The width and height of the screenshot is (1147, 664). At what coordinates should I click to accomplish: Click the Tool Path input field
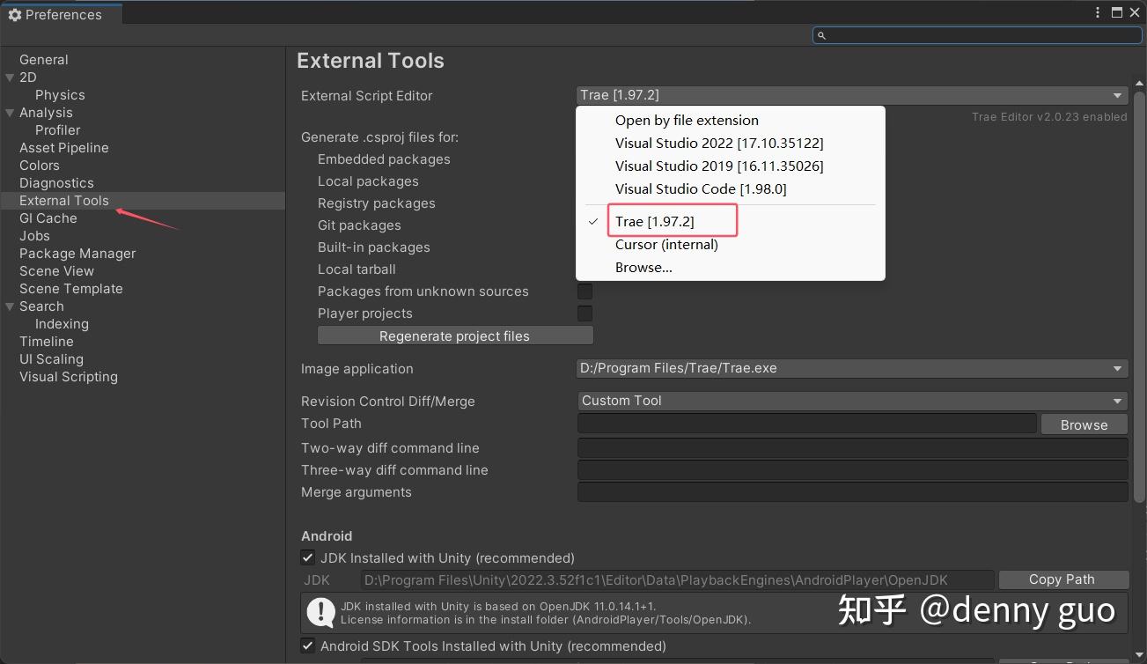tap(805, 424)
